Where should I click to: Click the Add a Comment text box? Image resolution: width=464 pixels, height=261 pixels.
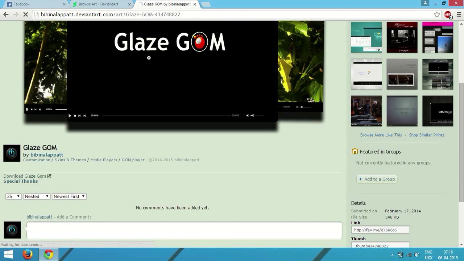(x=184, y=231)
